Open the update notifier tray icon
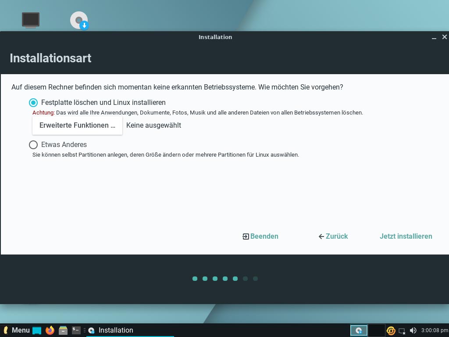 pyautogui.click(x=391, y=330)
